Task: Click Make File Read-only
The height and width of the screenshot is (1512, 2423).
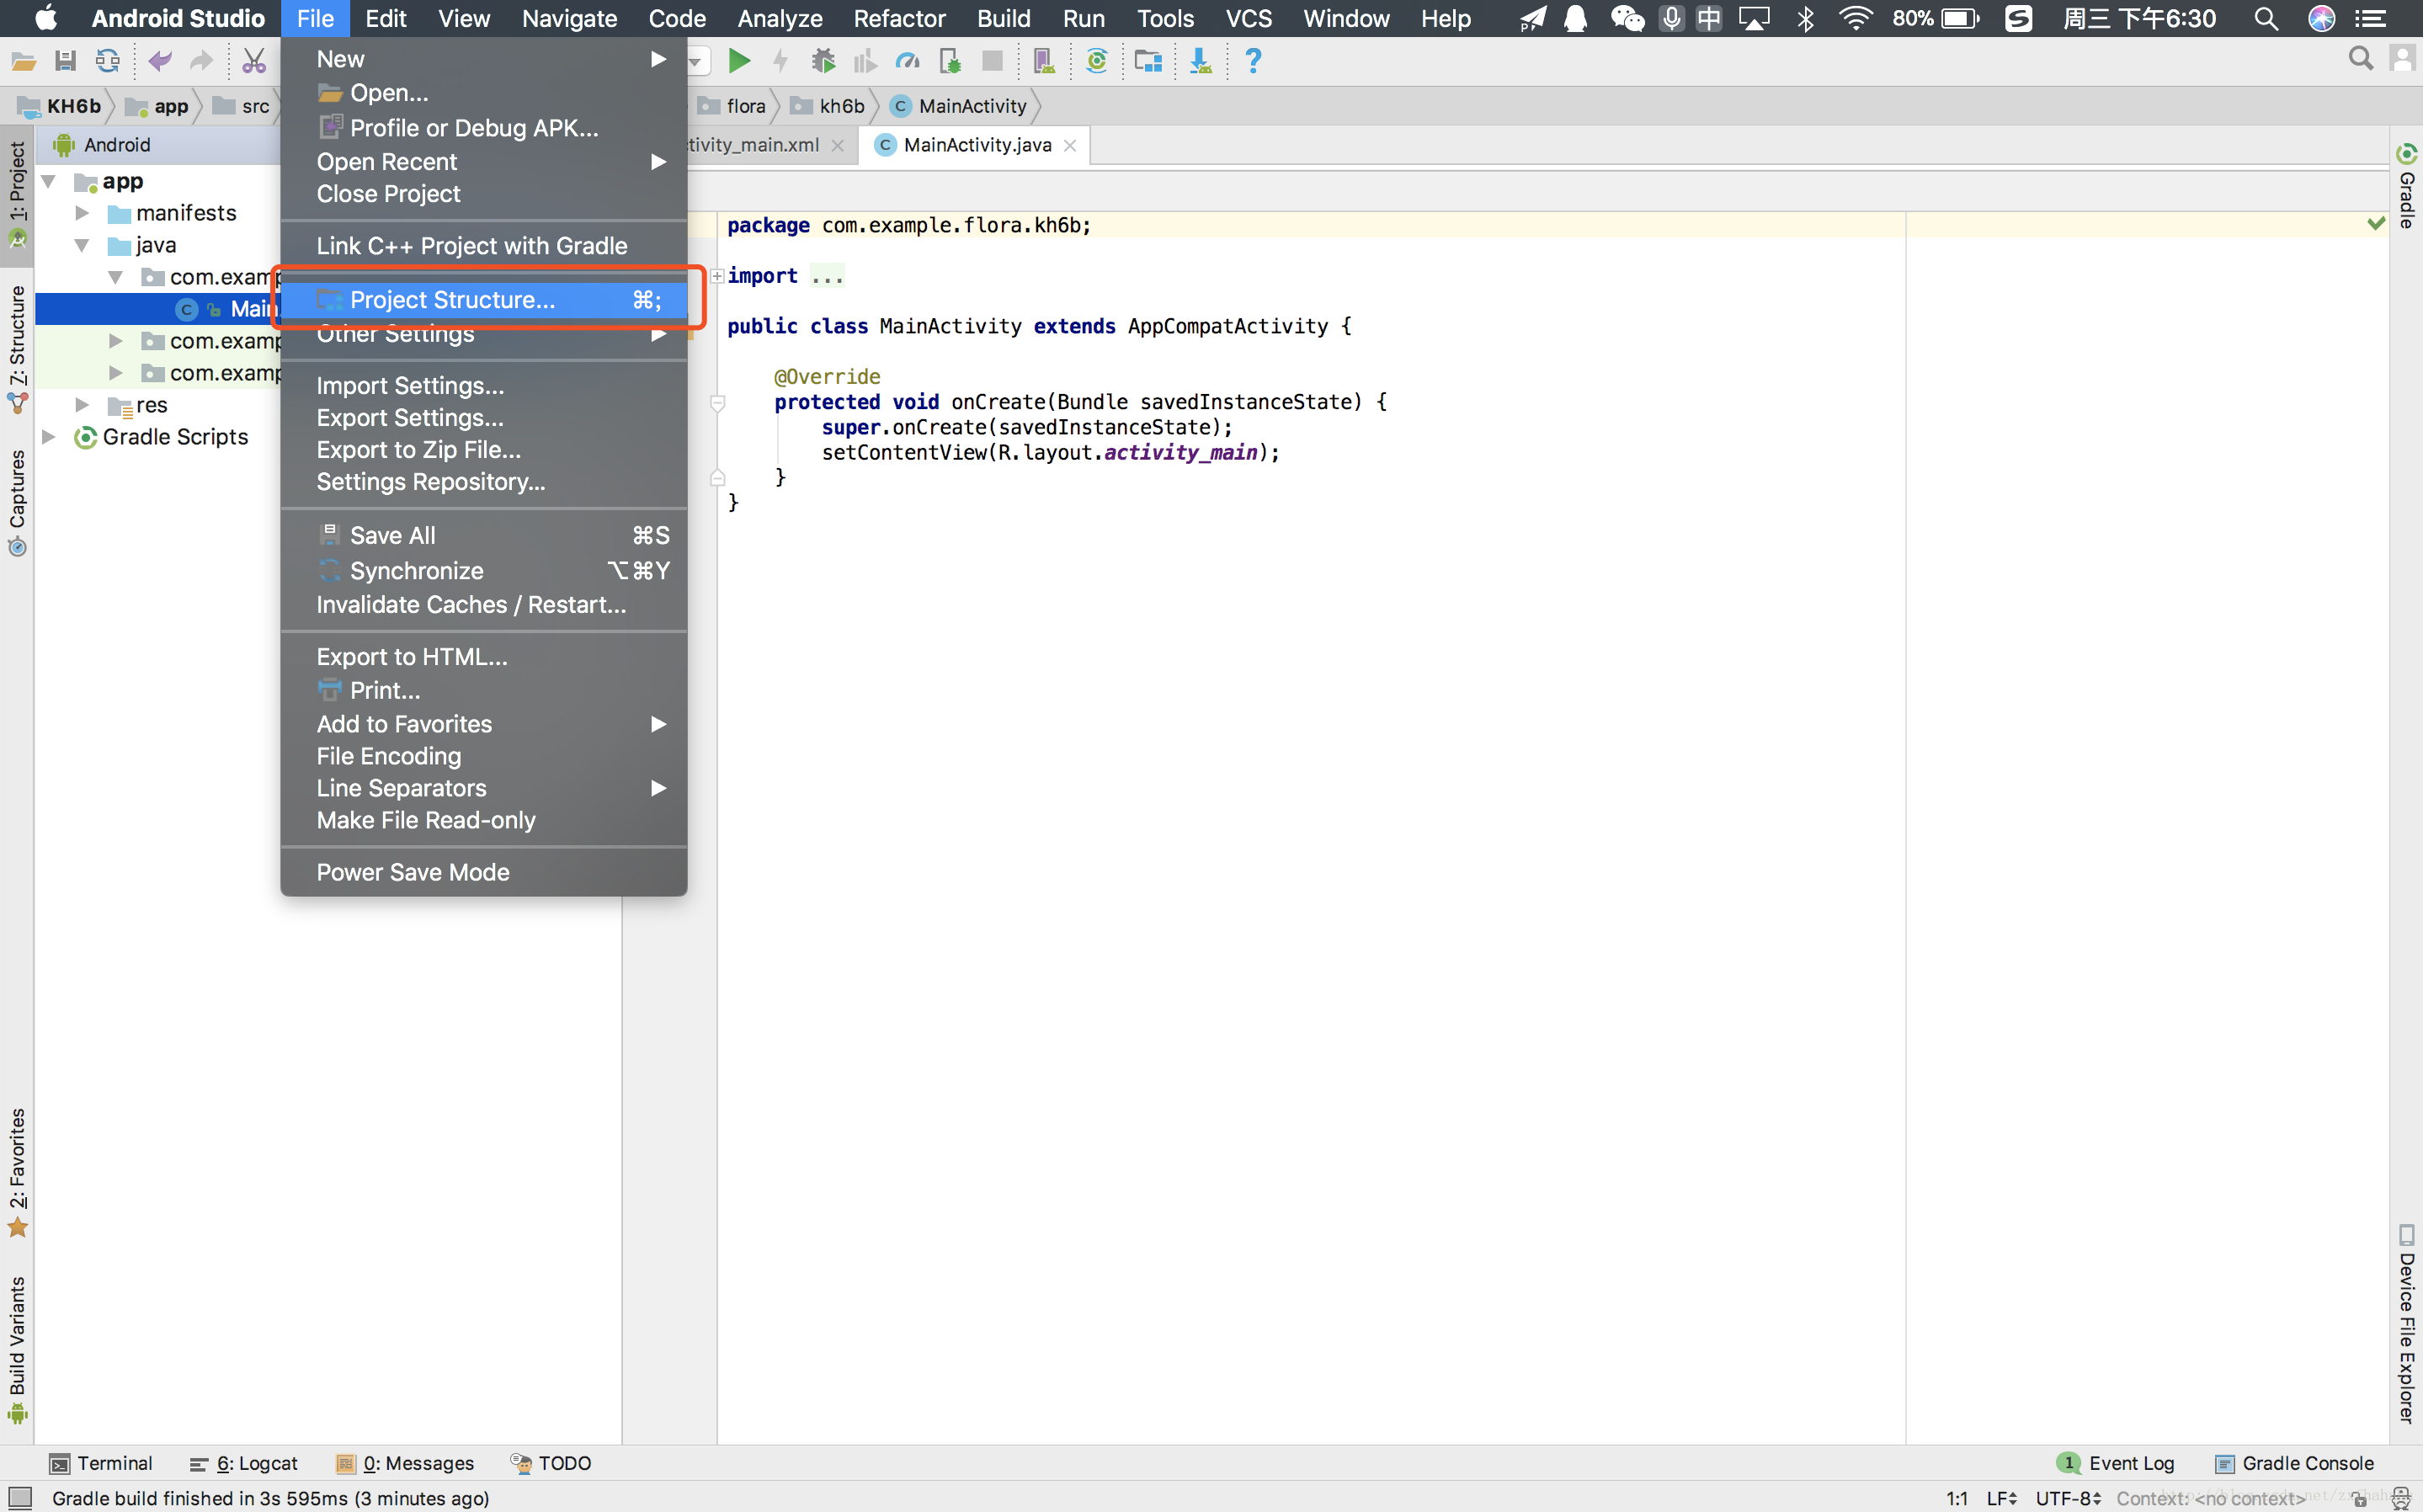Action: (x=484, y=820)
